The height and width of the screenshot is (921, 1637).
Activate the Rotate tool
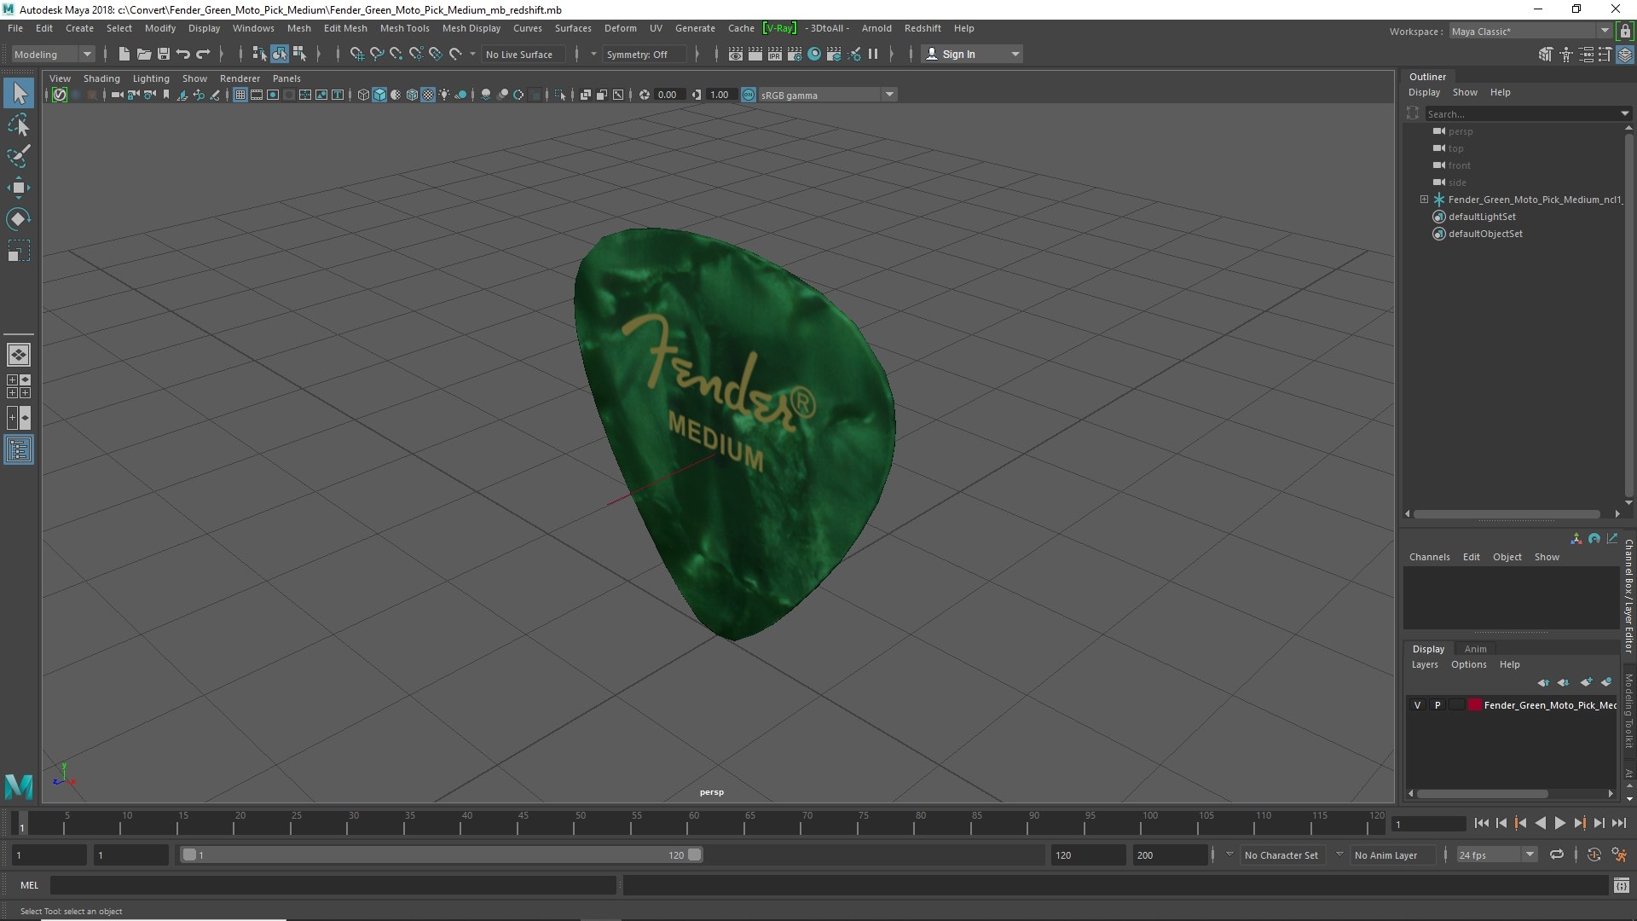pyautogui.click(x=19, y=219)
